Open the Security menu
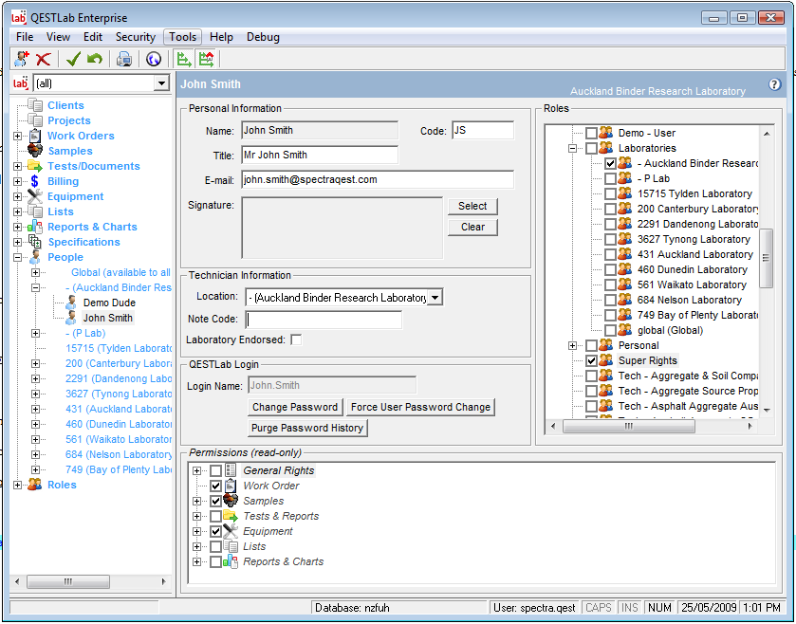This screenshot has height=624, width=796. click(x=135, y=37)
